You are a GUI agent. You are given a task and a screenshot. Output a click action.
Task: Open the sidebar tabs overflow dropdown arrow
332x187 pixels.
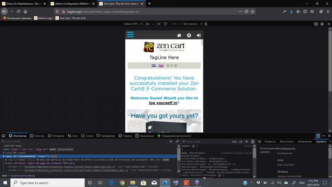[x=330, y=141]
